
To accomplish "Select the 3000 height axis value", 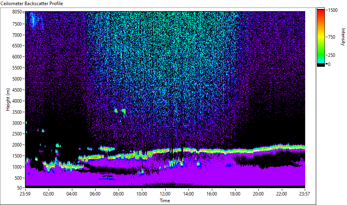I will [17, 123].
